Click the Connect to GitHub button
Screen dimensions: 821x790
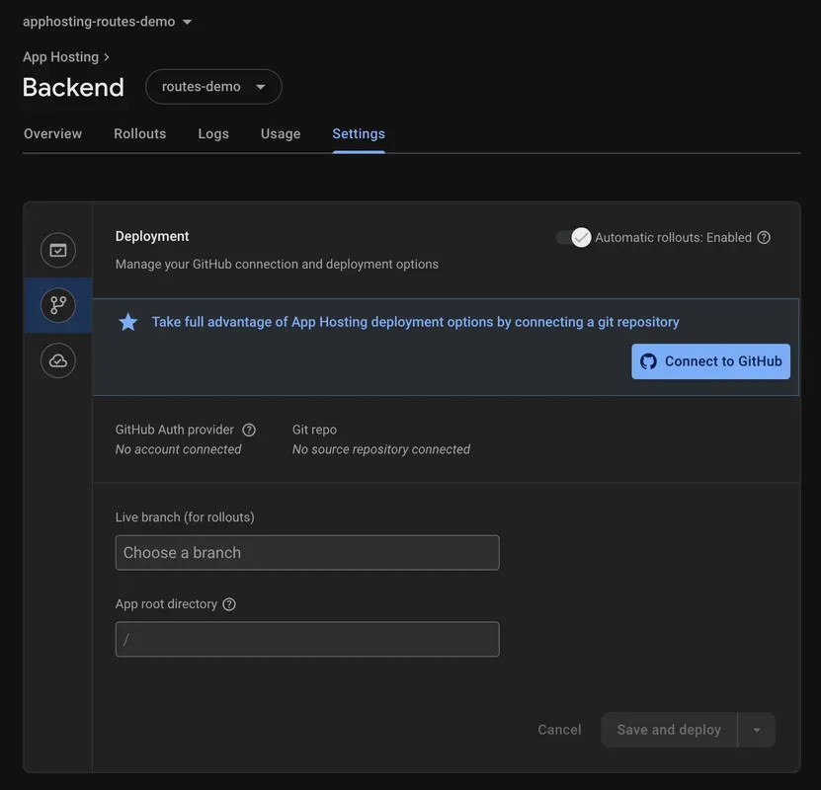tap(710, 361)
